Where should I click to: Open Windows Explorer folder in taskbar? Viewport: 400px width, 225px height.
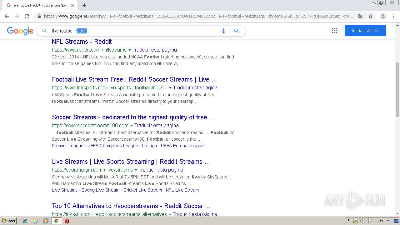(x=35, y=221)
